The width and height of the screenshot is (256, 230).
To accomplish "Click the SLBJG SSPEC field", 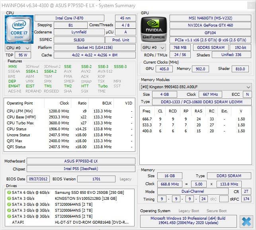I will point(79,40).
